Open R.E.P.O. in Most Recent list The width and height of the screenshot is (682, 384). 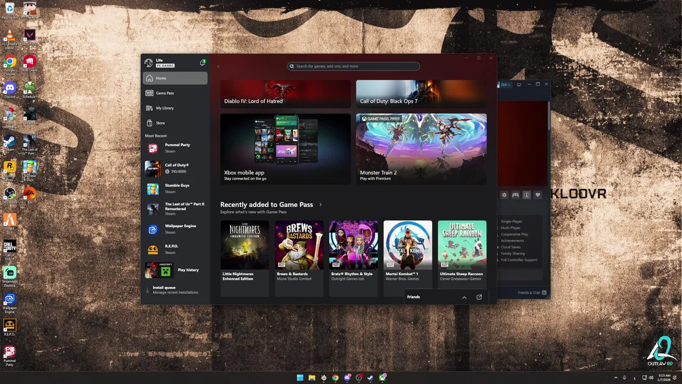175,250
